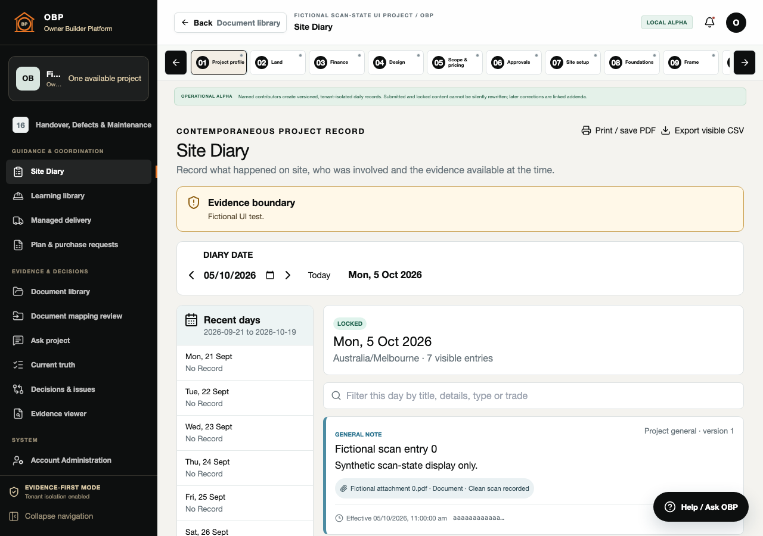Select the 05 Scope & pricing tab
Screen dimensions: 763x536
pyautogui.click(x=455, y=63)
